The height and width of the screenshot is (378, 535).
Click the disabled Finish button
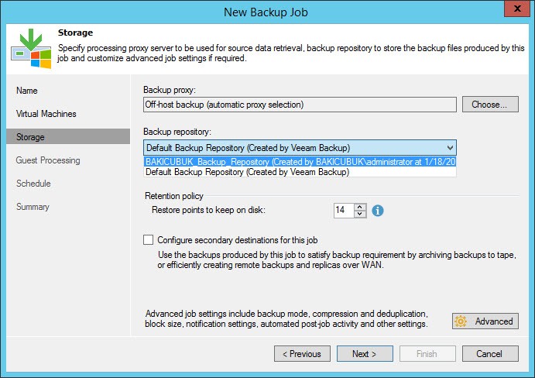[x=427, y=354]
